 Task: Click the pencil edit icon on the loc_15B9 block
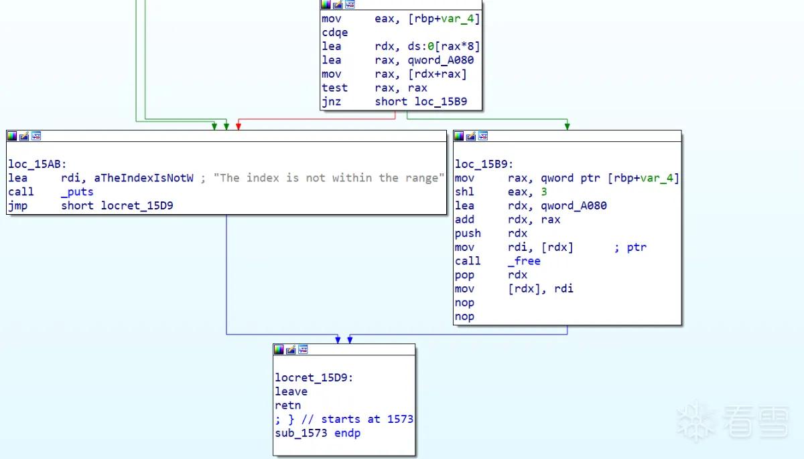(470, 136)
